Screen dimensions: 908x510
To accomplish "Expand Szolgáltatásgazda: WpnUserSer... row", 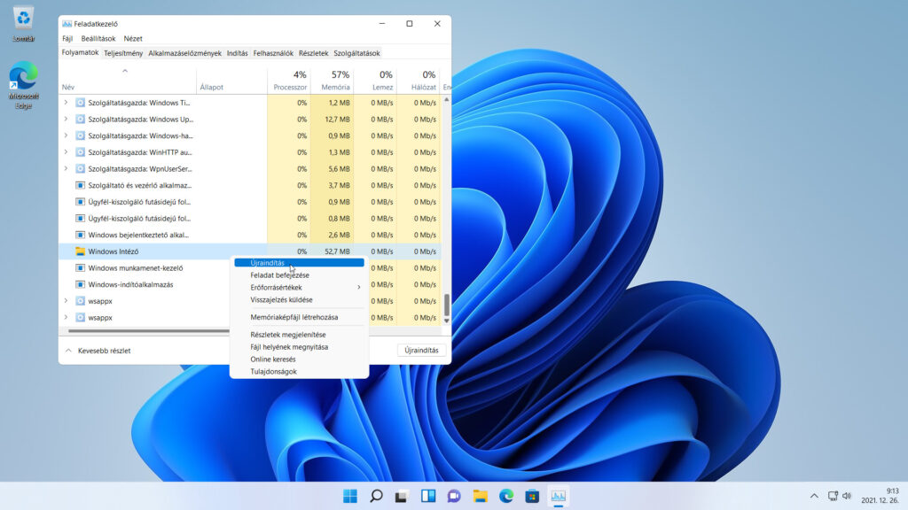I will pos(66,169).
